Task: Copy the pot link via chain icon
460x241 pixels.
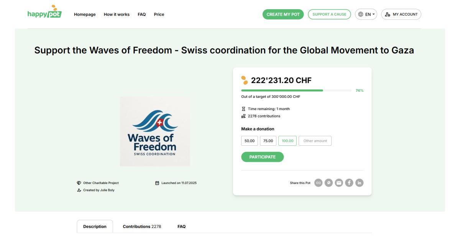Action: point(318,182)
